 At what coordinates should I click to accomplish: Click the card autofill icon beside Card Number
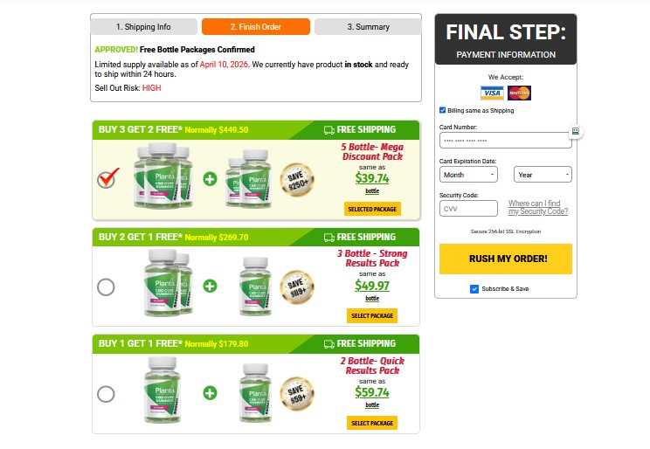tap(576, 130)
